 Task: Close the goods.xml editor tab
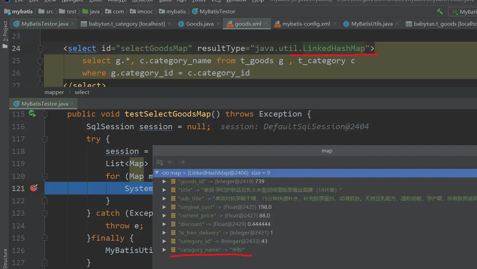coord(267,24)
